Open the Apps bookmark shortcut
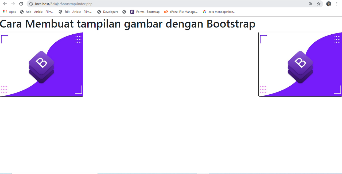 pos(9,12)
